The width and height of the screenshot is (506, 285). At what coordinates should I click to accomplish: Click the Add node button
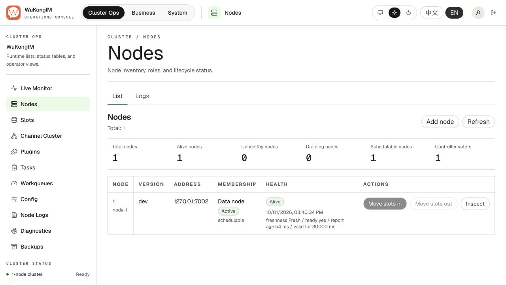point(440,122)
